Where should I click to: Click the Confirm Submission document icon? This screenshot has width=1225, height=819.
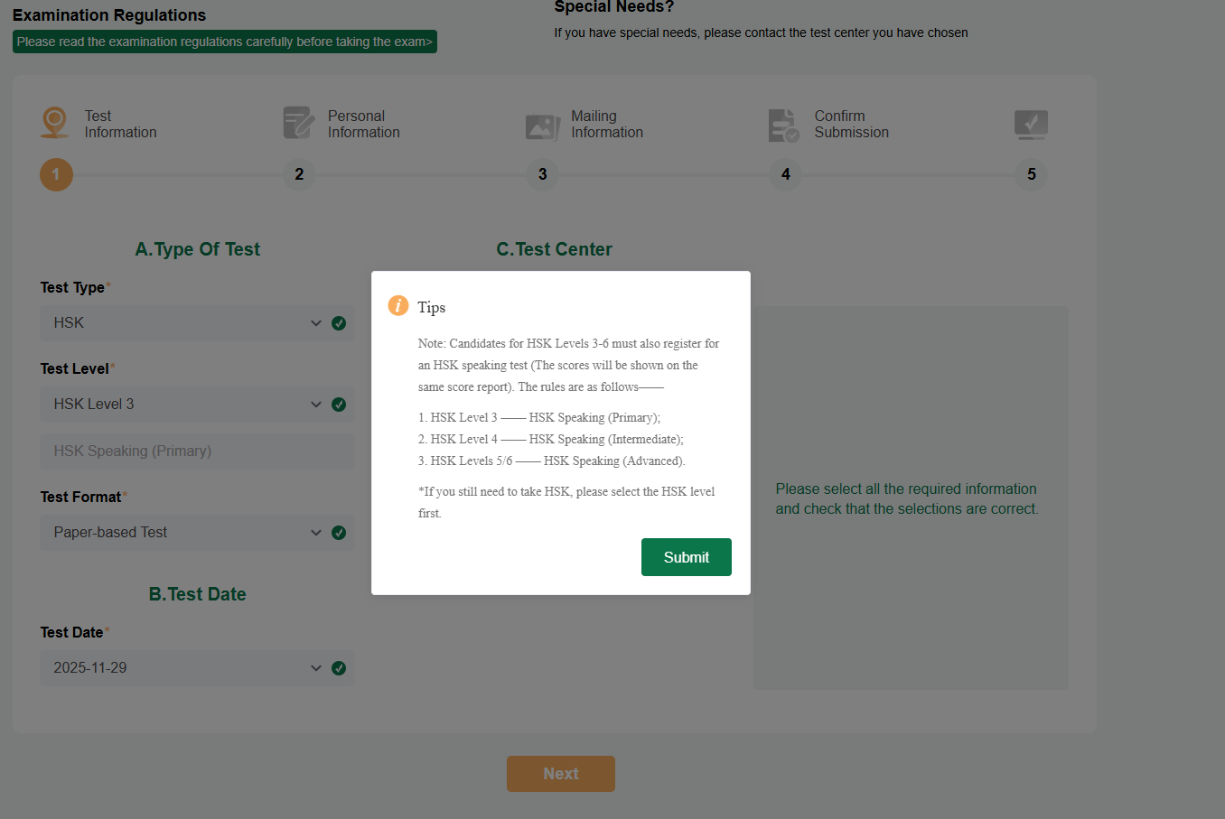pos(783,126)
